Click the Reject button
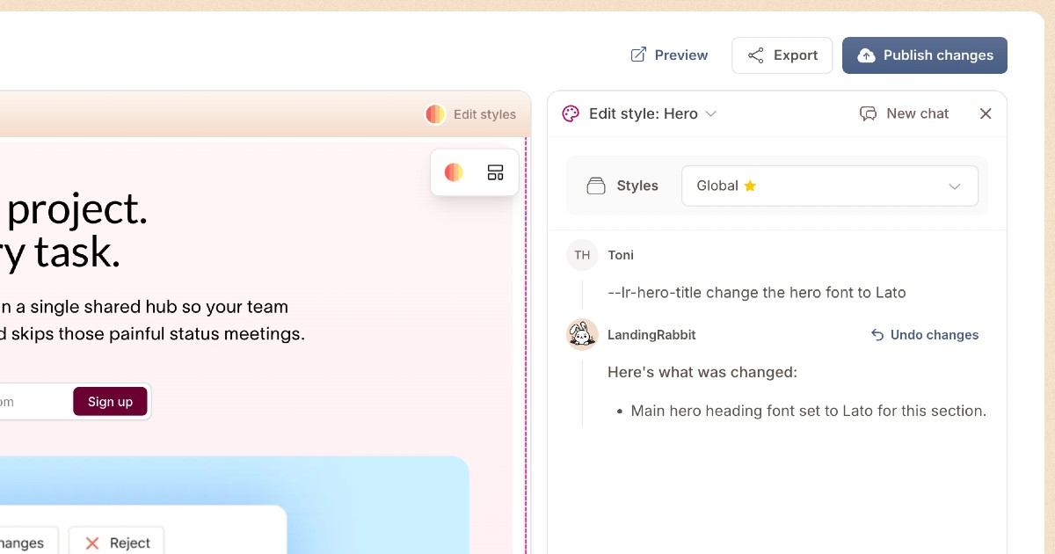The height and width of the screenshot is (554, 1055). [x=116, y=543]
